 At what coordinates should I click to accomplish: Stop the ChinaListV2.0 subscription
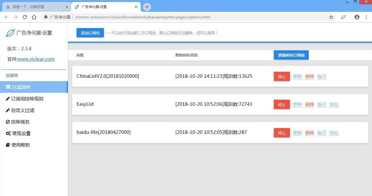[282, 77]
